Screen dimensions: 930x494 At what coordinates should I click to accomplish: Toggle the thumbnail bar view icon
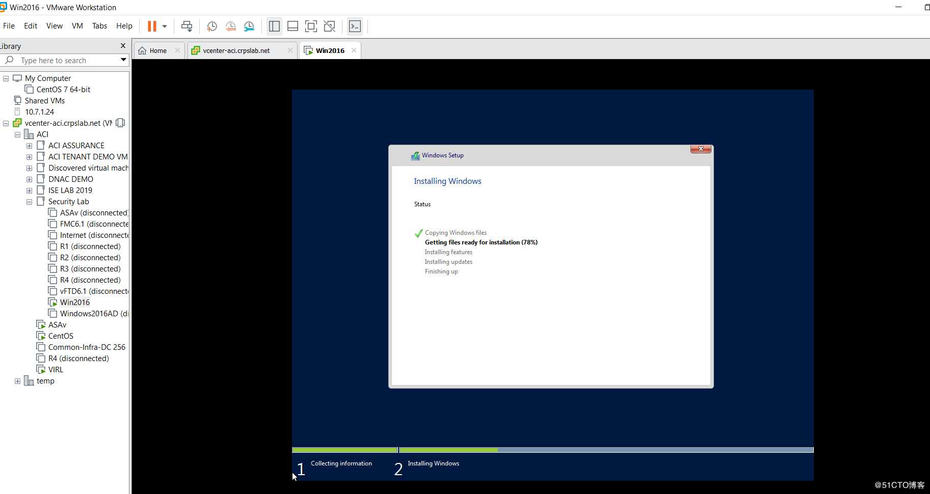[293, 26]
